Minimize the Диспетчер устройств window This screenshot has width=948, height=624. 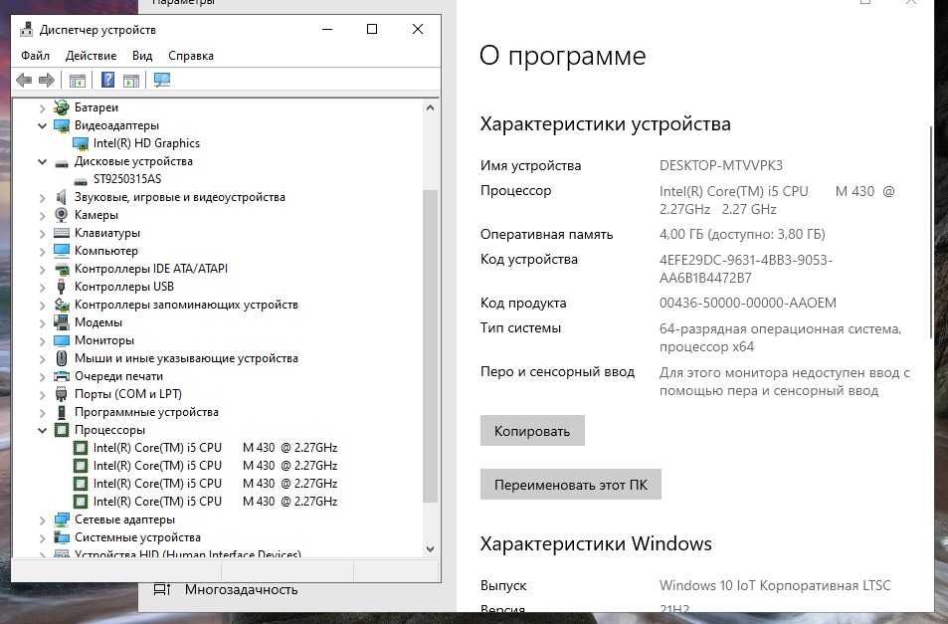327,29
